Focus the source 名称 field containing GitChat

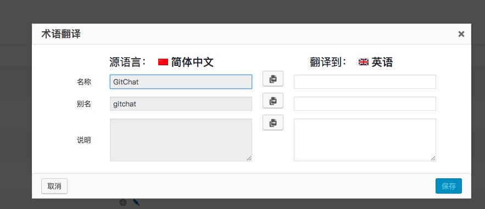[x=181, y=82]
